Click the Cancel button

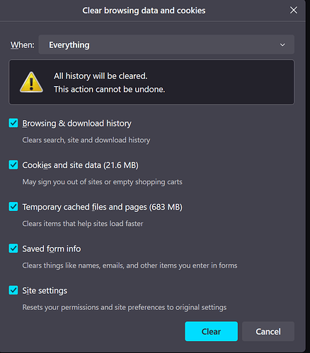coord(268,331)
